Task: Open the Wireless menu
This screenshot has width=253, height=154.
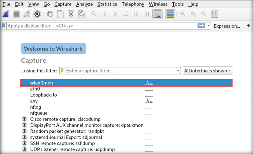Action: point(158,4)
